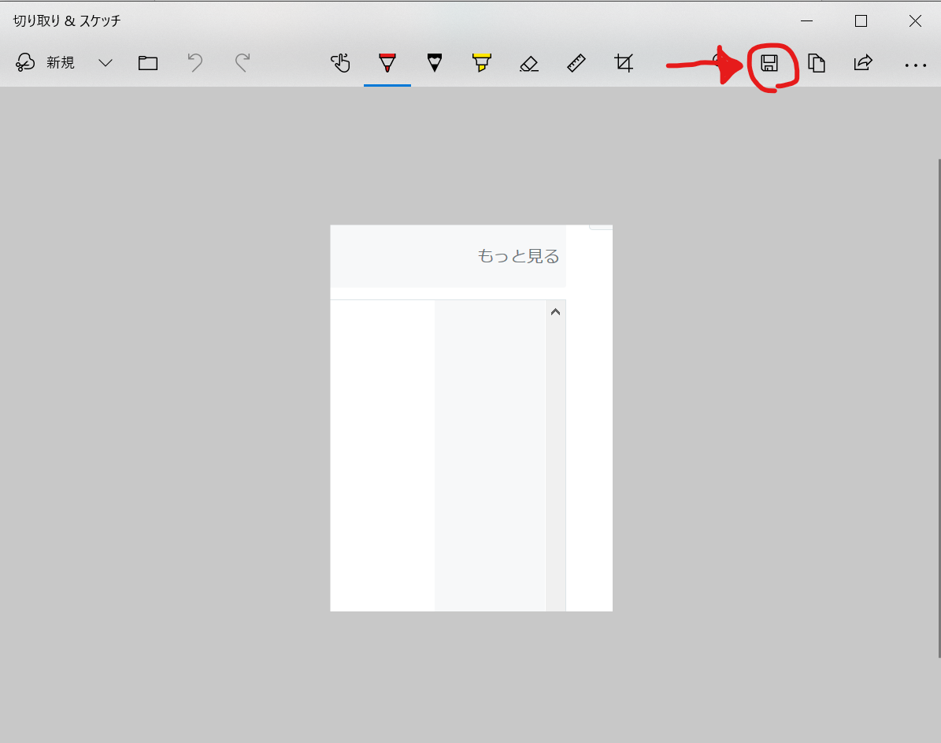Toggle touch writing hand icon

340,63
